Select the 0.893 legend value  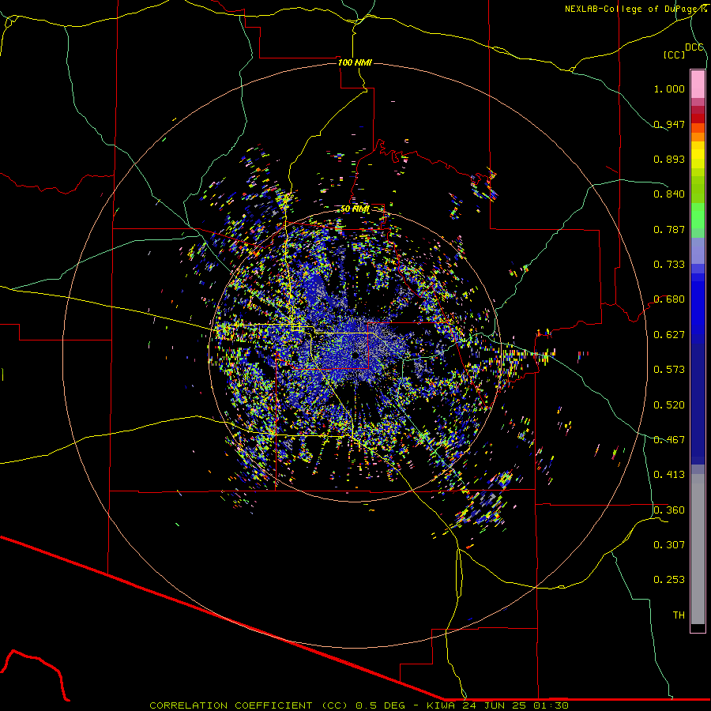coord(669,159)
